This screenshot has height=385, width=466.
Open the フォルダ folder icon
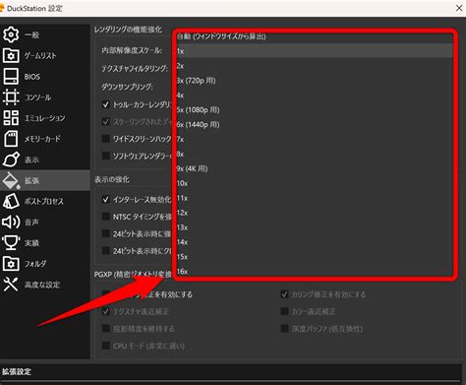(x=11, y=264)
